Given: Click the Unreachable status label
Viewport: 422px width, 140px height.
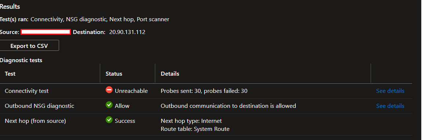Looking at the screenshot, I should (131, 91).
